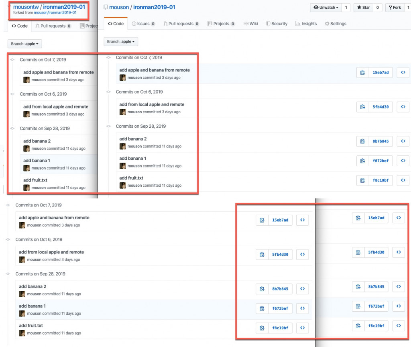Screen dimensions: 411x347
Task: Copy SHA 15eb7ad beside lower panel commit messages
Action: pyautogui.click(x=262, y=220)
